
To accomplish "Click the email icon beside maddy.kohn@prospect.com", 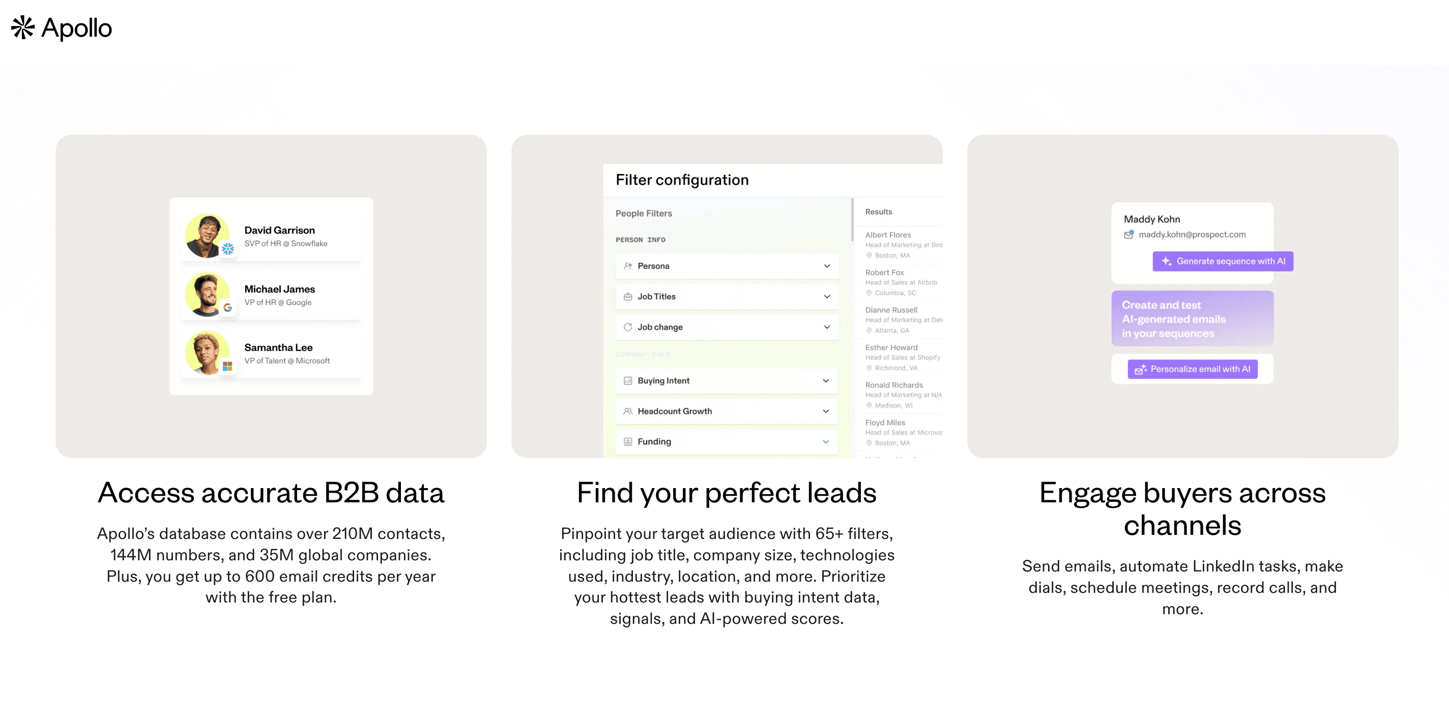I will (1129, 234).
